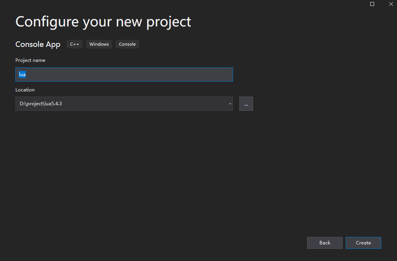
Task: Click the highlighted "lua" text
Action: pos(22,75)
